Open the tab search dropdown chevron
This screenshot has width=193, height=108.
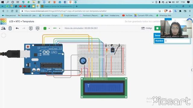coord(170,6)
